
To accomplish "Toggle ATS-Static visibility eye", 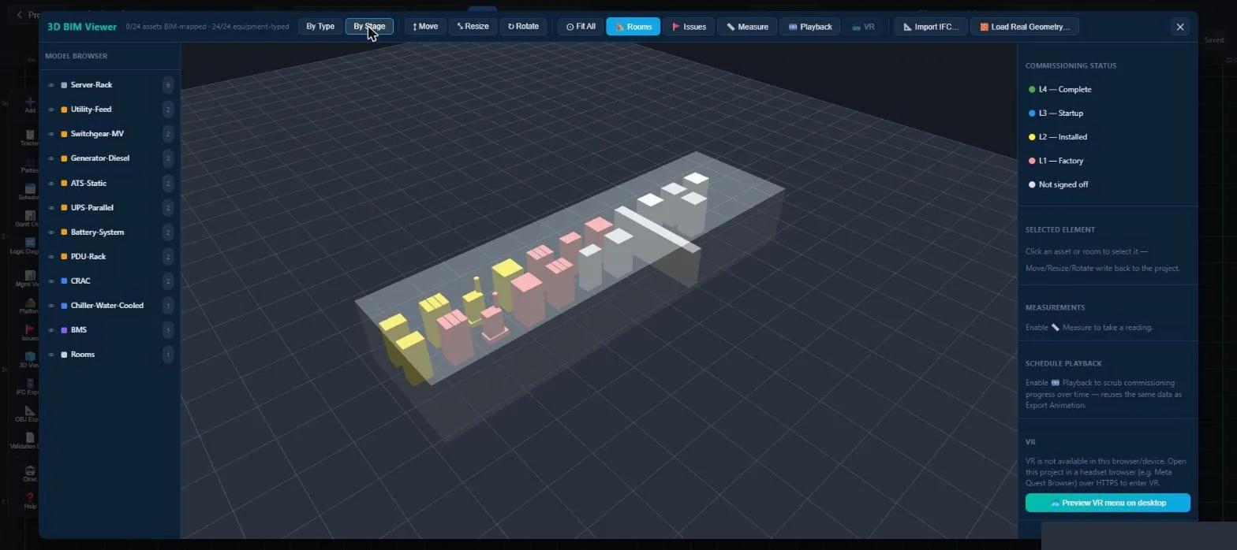I will tap(51, 184).
